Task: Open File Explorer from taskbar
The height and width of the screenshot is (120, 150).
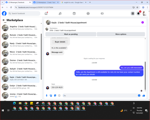Action: 20,103
